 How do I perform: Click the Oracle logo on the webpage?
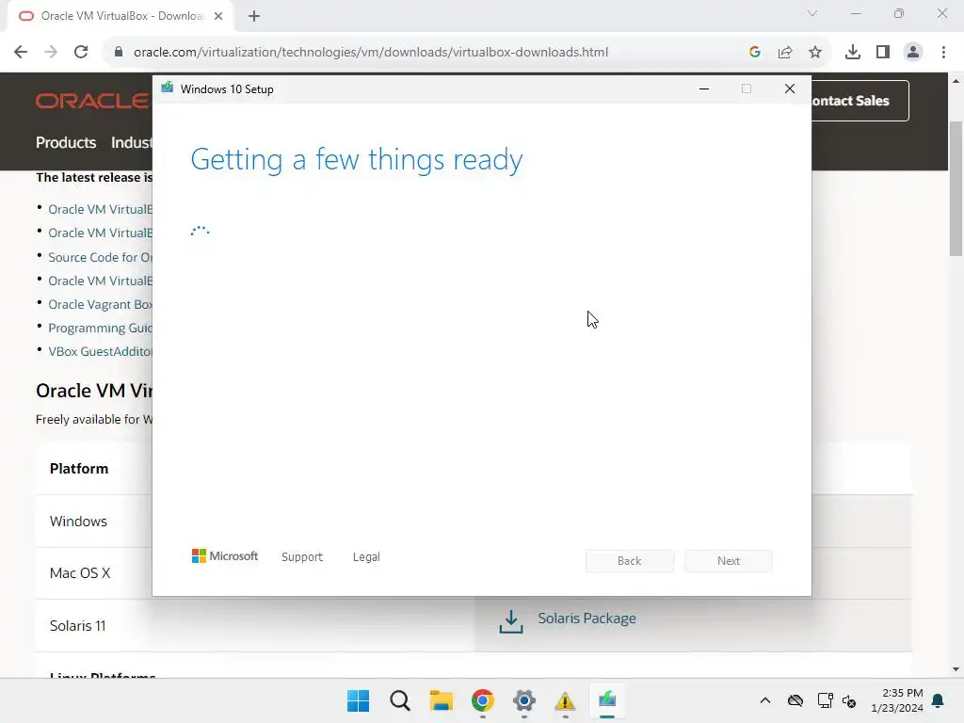(92, 101)
